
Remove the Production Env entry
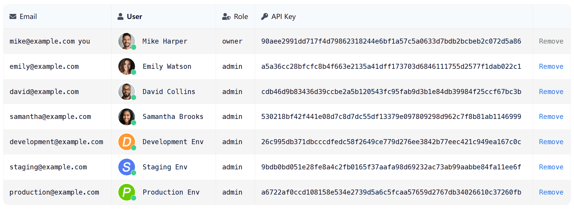tap(551, 192)
